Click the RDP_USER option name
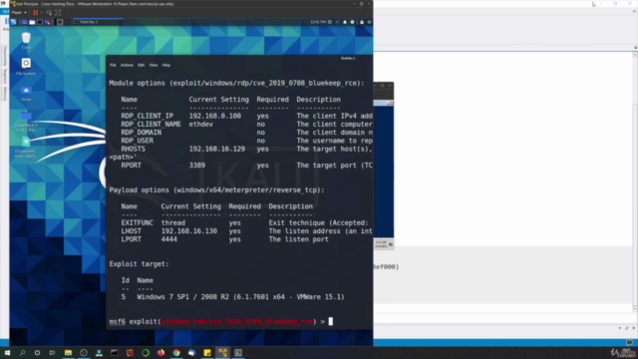 pyautogui.click(x=138, y=141)
